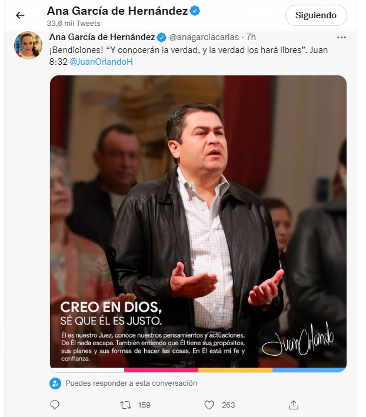
Task: Like the tweet with the heart icon
Action: (x=209, y=405)
